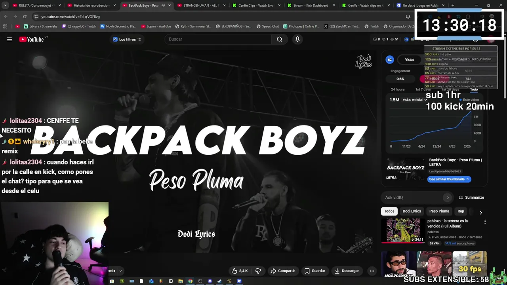This screenshot has height=285, width=507.
Task: Open Steam from the taskbar
Action: click(219, 281)
